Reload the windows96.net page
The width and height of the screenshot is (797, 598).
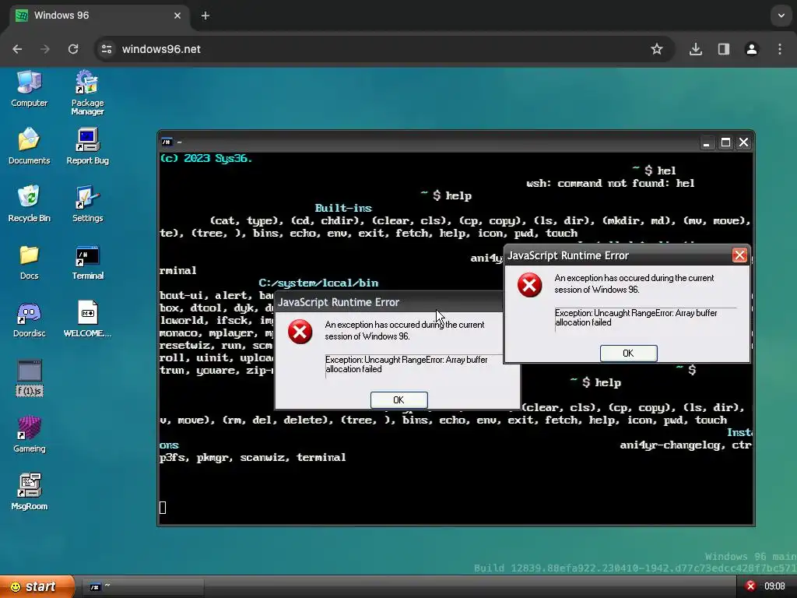click(x=73, y=49)
